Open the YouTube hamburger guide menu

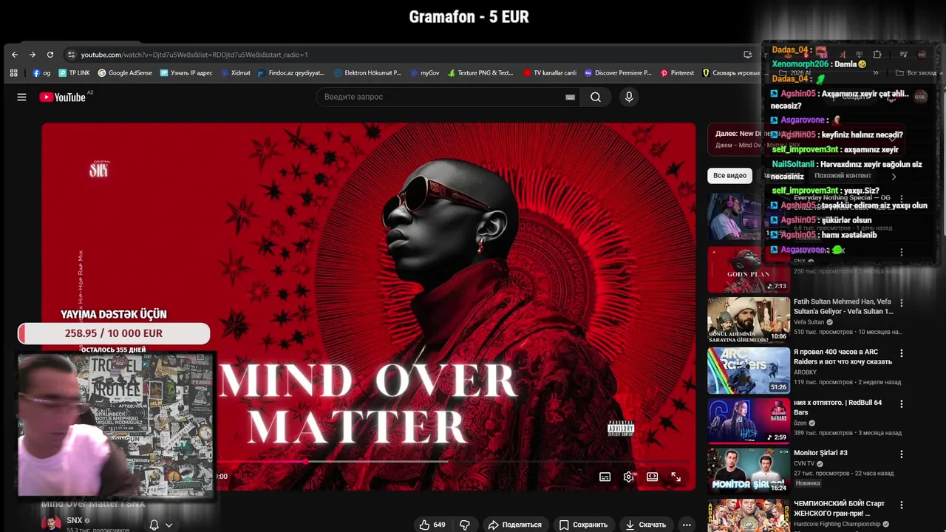click(21, 97)
